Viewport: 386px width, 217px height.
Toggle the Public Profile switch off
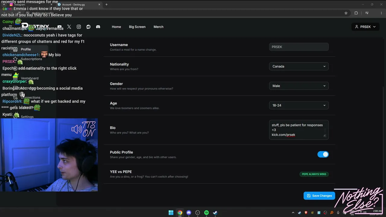(x=323, y=154)
